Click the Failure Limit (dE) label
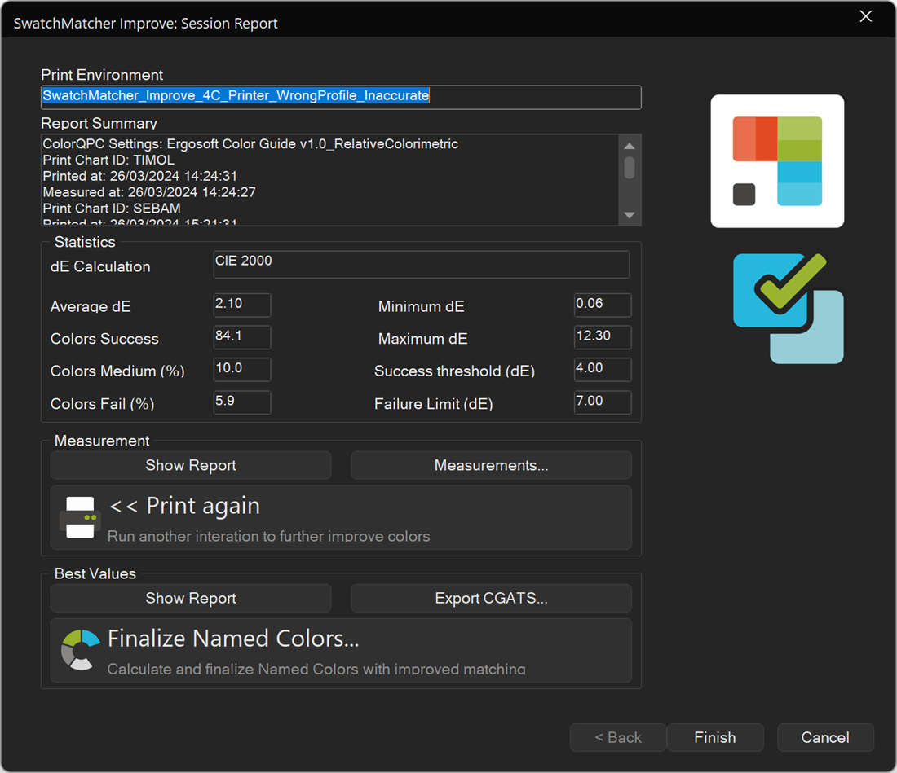This screenshot has height=773, width=897. click(x=434, y=404)
